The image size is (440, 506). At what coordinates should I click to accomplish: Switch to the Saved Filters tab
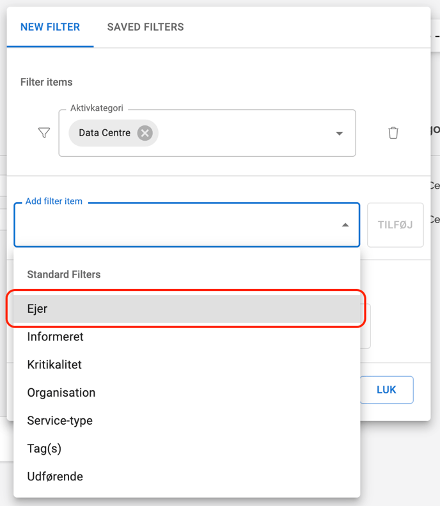click(145, 27)
